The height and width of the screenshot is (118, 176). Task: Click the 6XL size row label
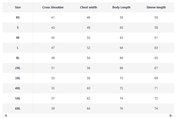tap(18, 108)
